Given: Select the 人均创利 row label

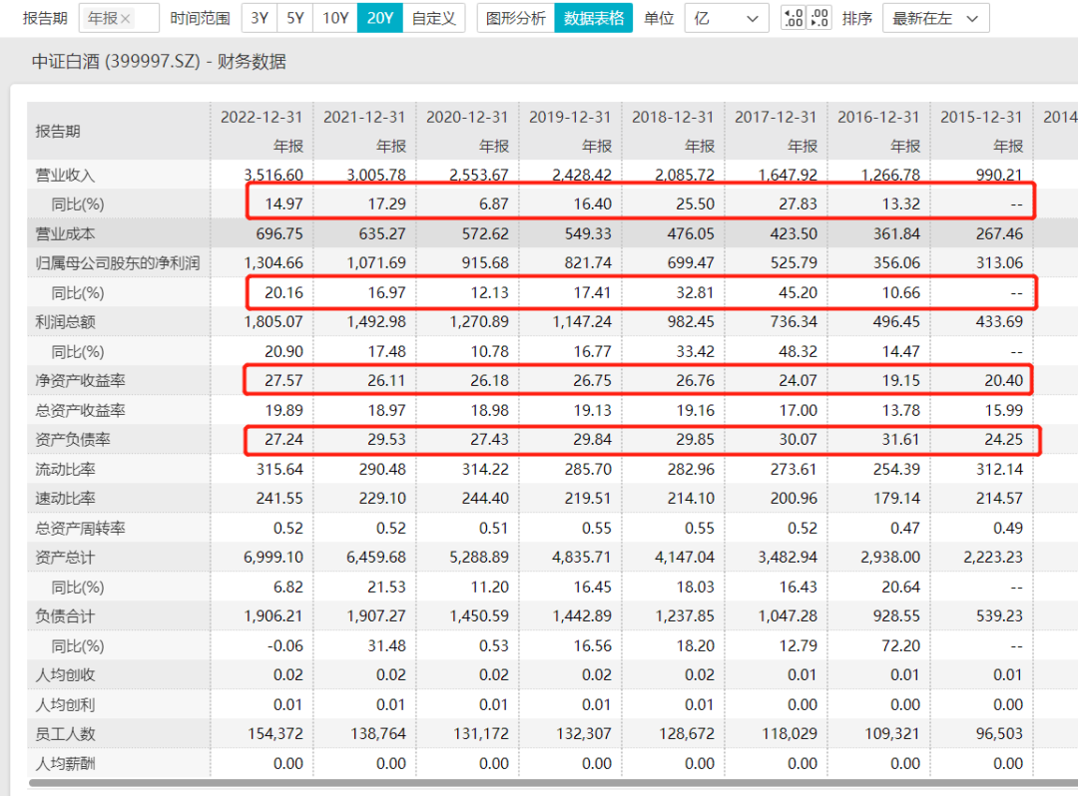Looking at the screenshot, I should tap(65, 704).
